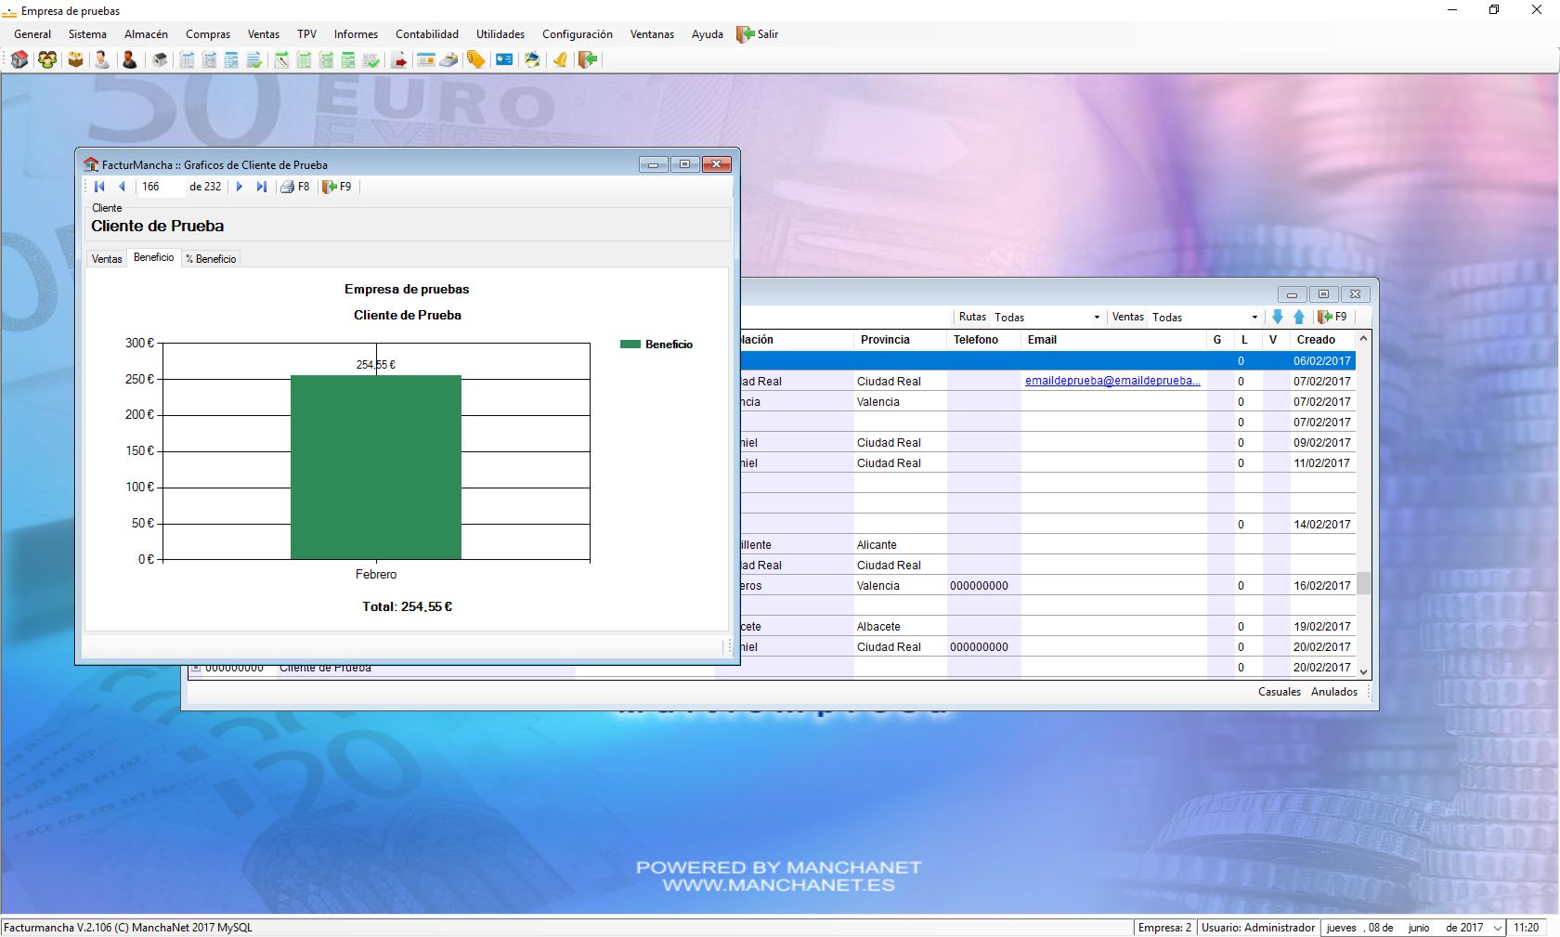Open the date dropdown in status bar
Image resolution: width=1560 pixels, height=937 pixels.
pos(1498,928)
